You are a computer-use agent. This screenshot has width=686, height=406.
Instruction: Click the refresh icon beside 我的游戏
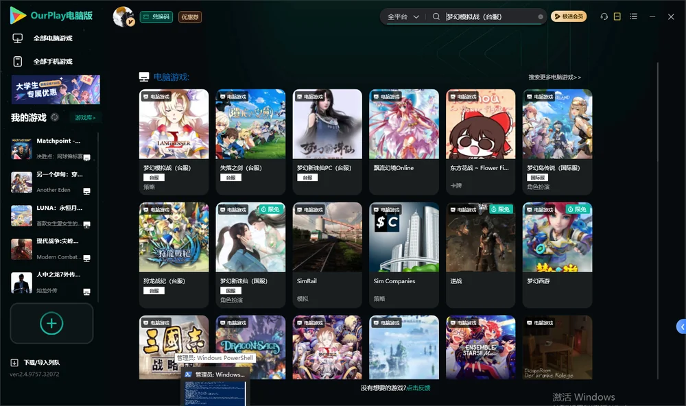[x=55, y=117]
